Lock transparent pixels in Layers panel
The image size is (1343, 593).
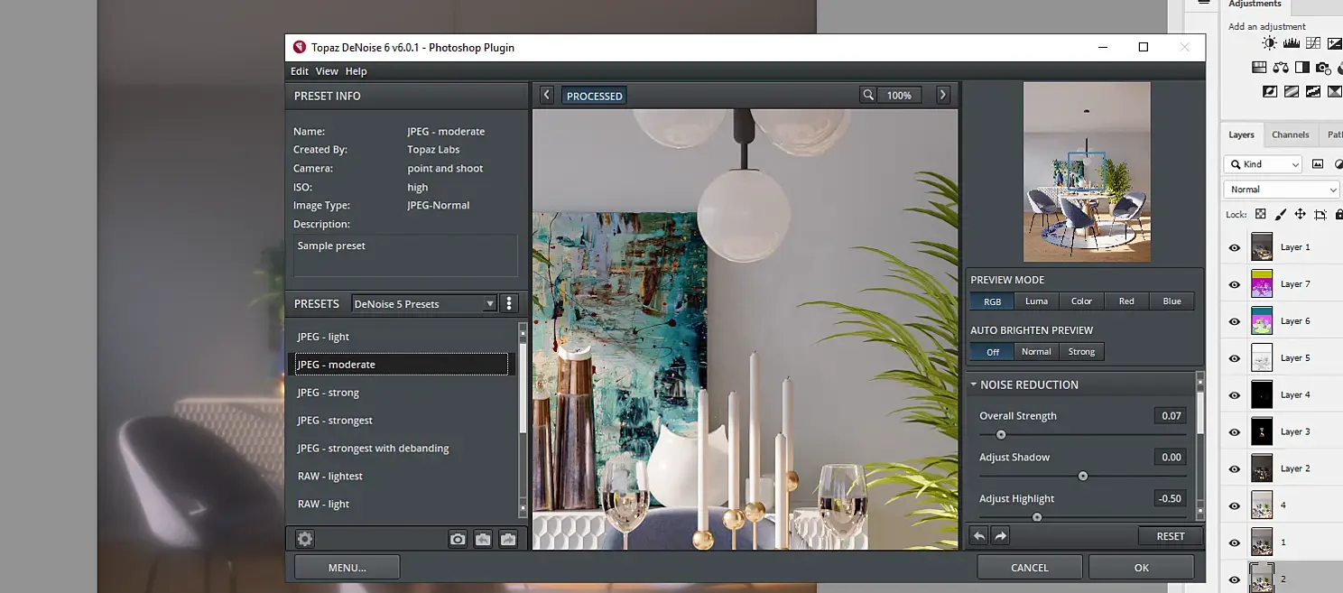click(x=1261, y=214)
